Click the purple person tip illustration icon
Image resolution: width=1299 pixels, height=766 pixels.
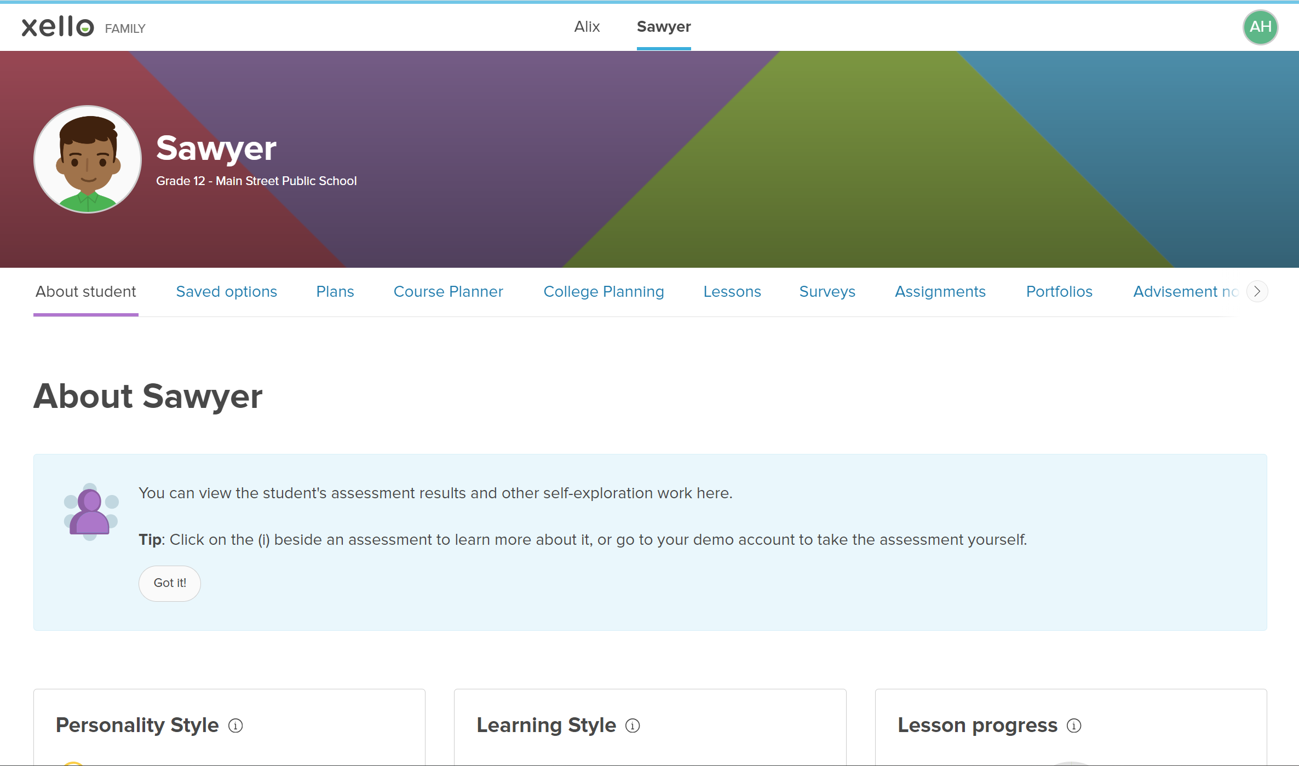tap(91, 511)
